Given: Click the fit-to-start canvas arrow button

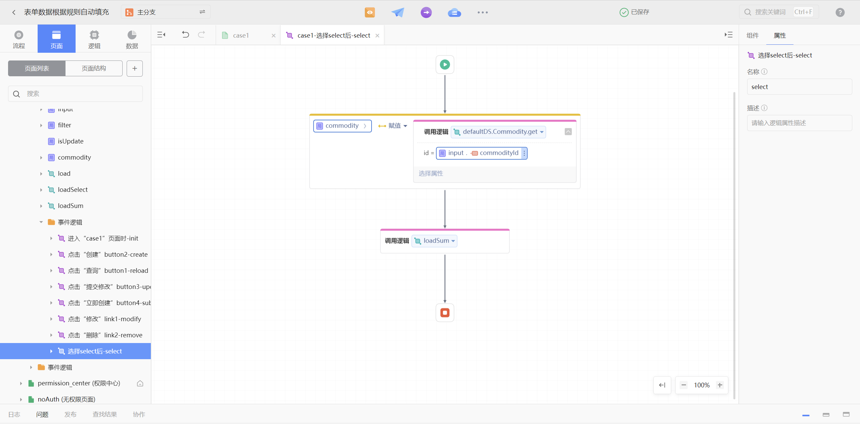Looking at the screenshot, I should point(662,385).
